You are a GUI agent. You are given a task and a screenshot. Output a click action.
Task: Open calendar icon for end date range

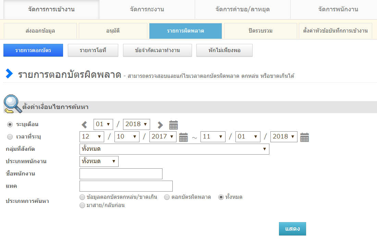coord(304,137)
